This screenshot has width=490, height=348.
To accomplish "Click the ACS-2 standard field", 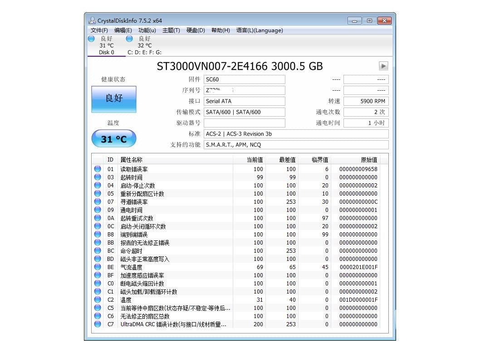I will click(x=296, y=134).
